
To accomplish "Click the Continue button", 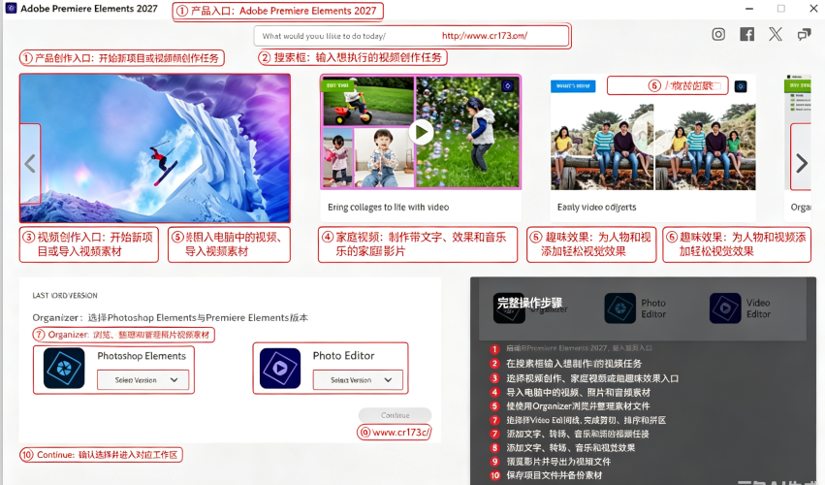I will [396, 415].
